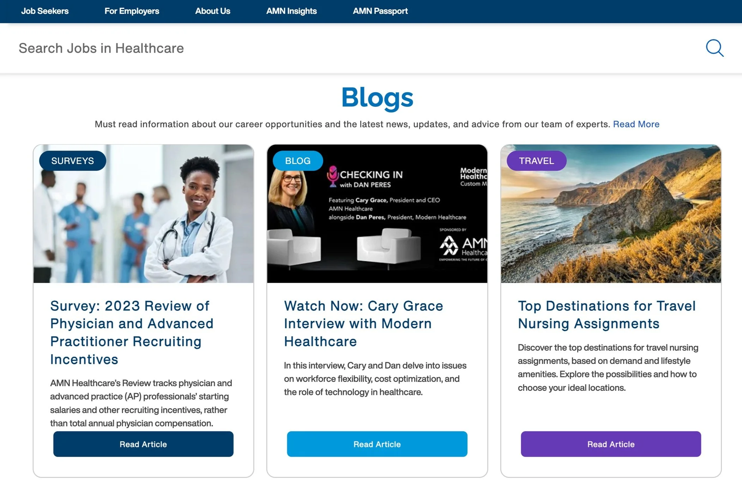Screen dimensions: 742x480
Task: Open the coastal cliffs travel thumbnail
Action: [610, 226]
